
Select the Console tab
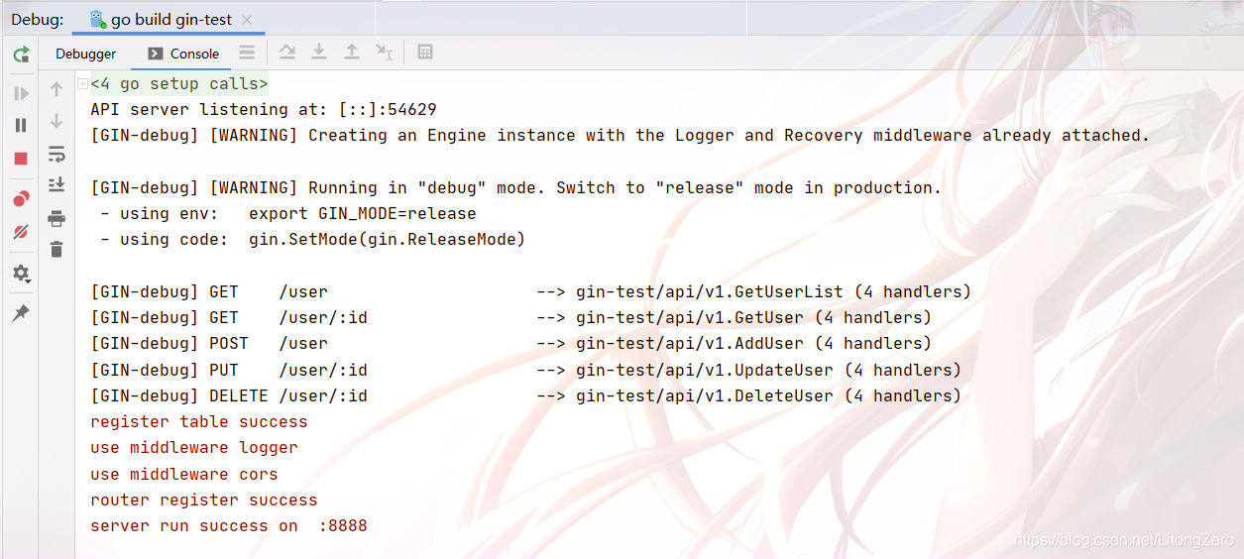(x=184, y=54)
